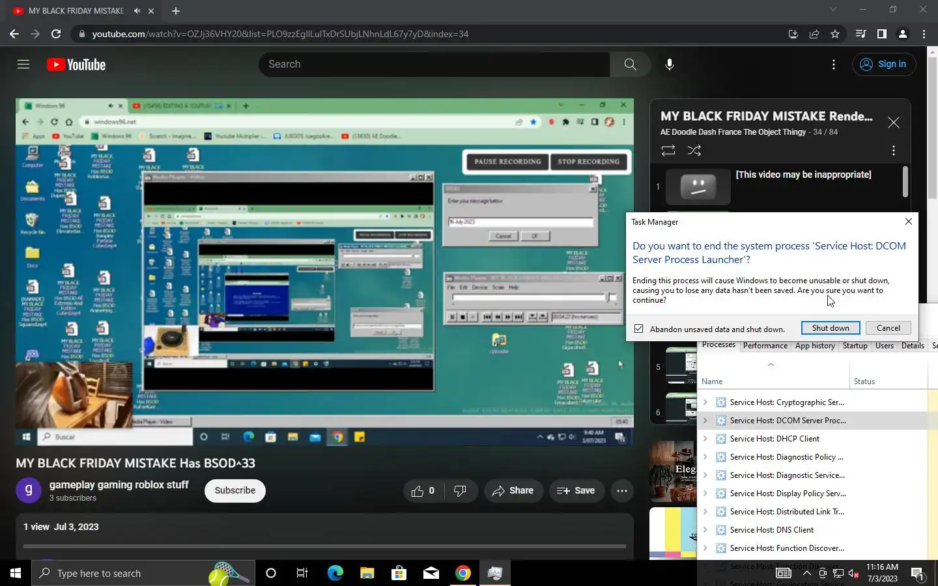The image size is (938, 586).
Task: Click the YouTube Search input field
Action: [434, 64]
